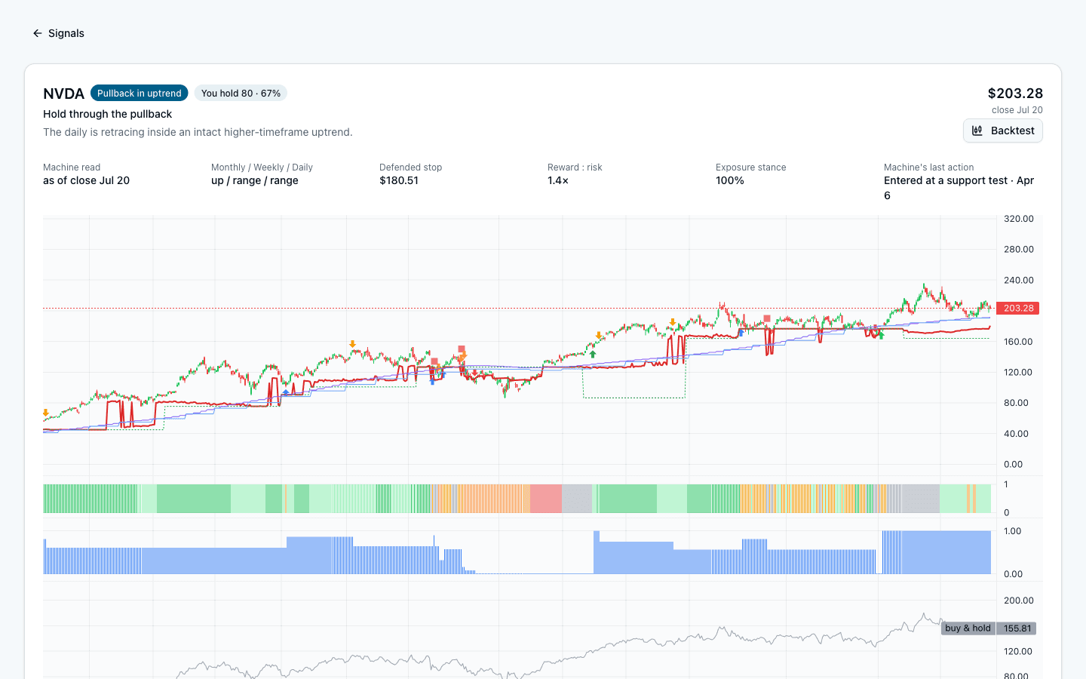This screenshot has width=1086, height=679.
Task: Click the 40.00 price axis label
Action: [1016, 434]
